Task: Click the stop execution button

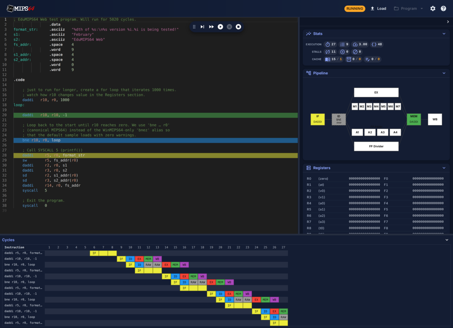Action: 239,27
